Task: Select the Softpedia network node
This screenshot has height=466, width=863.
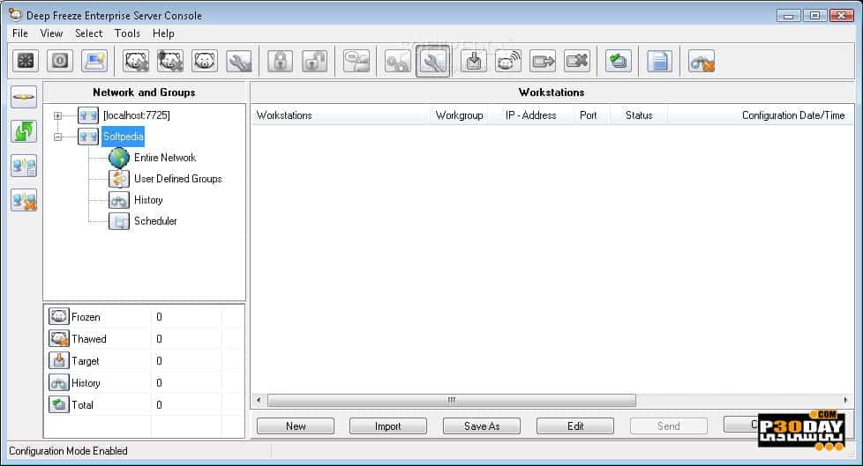Action: pos(123,137)
